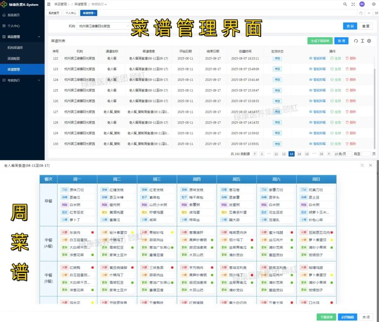Click red marker next to Monday 红烧鸭
This screenshot has width=379, height=322.
[x=92, y=267]
